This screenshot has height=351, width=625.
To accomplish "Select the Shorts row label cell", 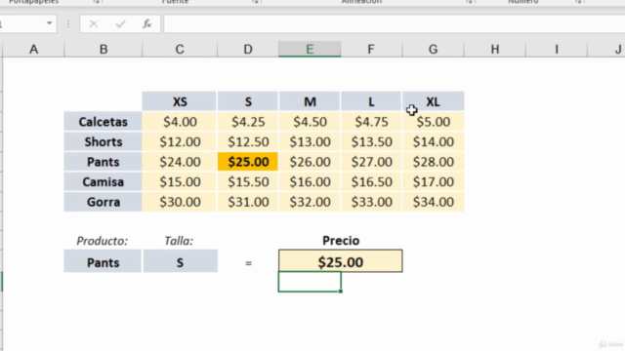I will [103, 141].
